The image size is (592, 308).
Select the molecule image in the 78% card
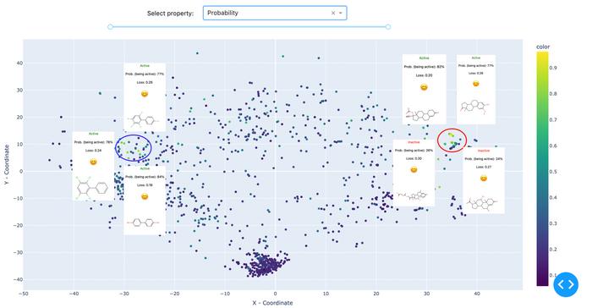pos(93,187)
